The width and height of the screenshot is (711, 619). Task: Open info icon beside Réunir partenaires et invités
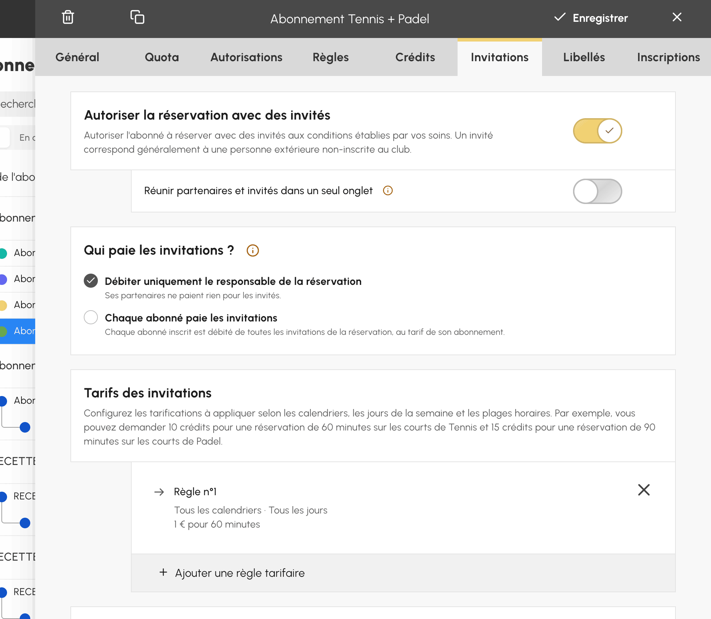[388, 191]
